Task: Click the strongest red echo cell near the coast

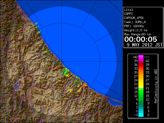Action: [84, 86]
